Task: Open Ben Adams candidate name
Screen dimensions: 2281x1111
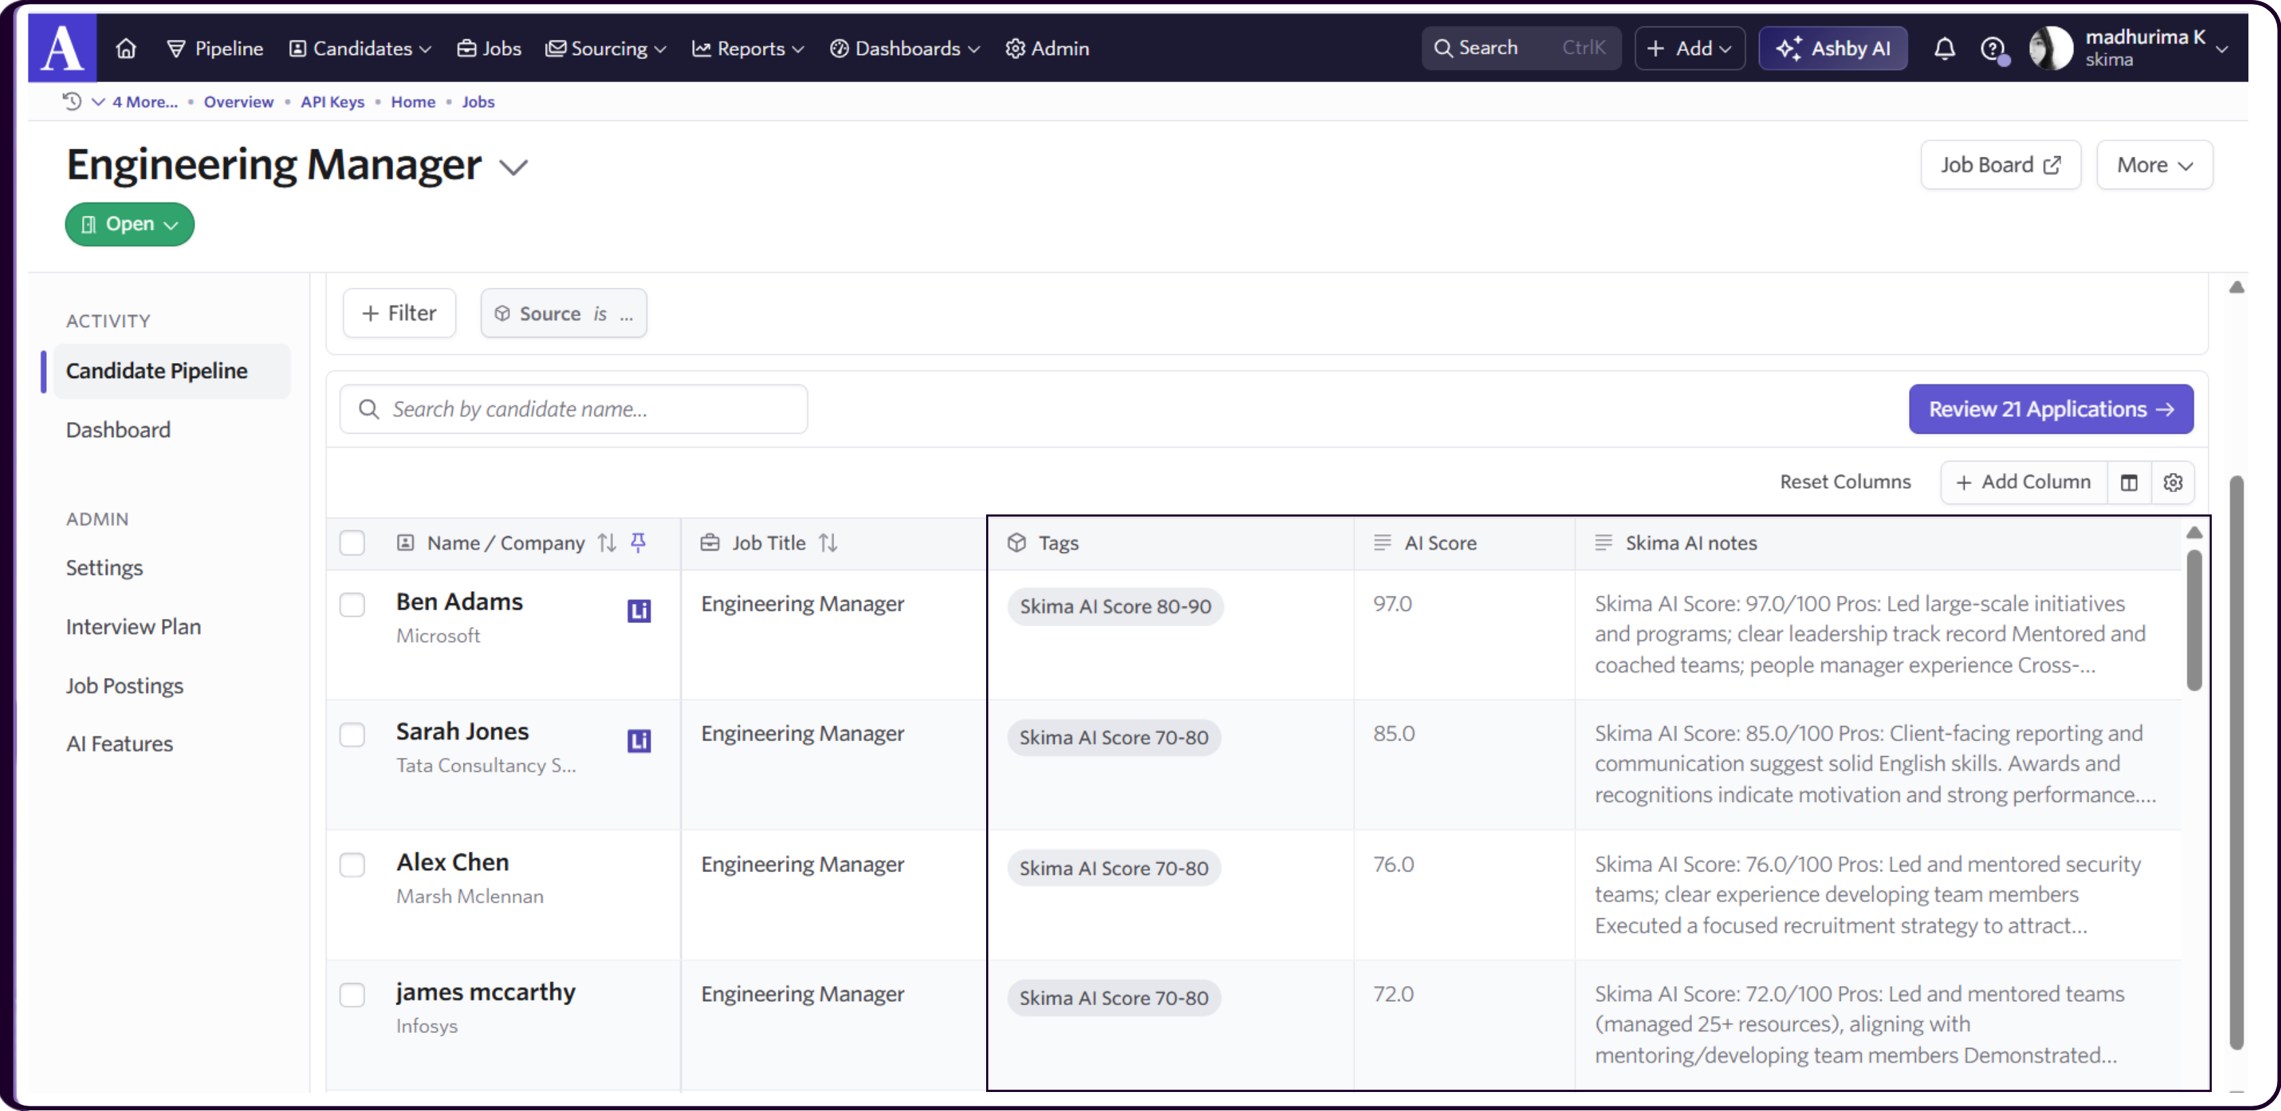Action: (459, 601)
